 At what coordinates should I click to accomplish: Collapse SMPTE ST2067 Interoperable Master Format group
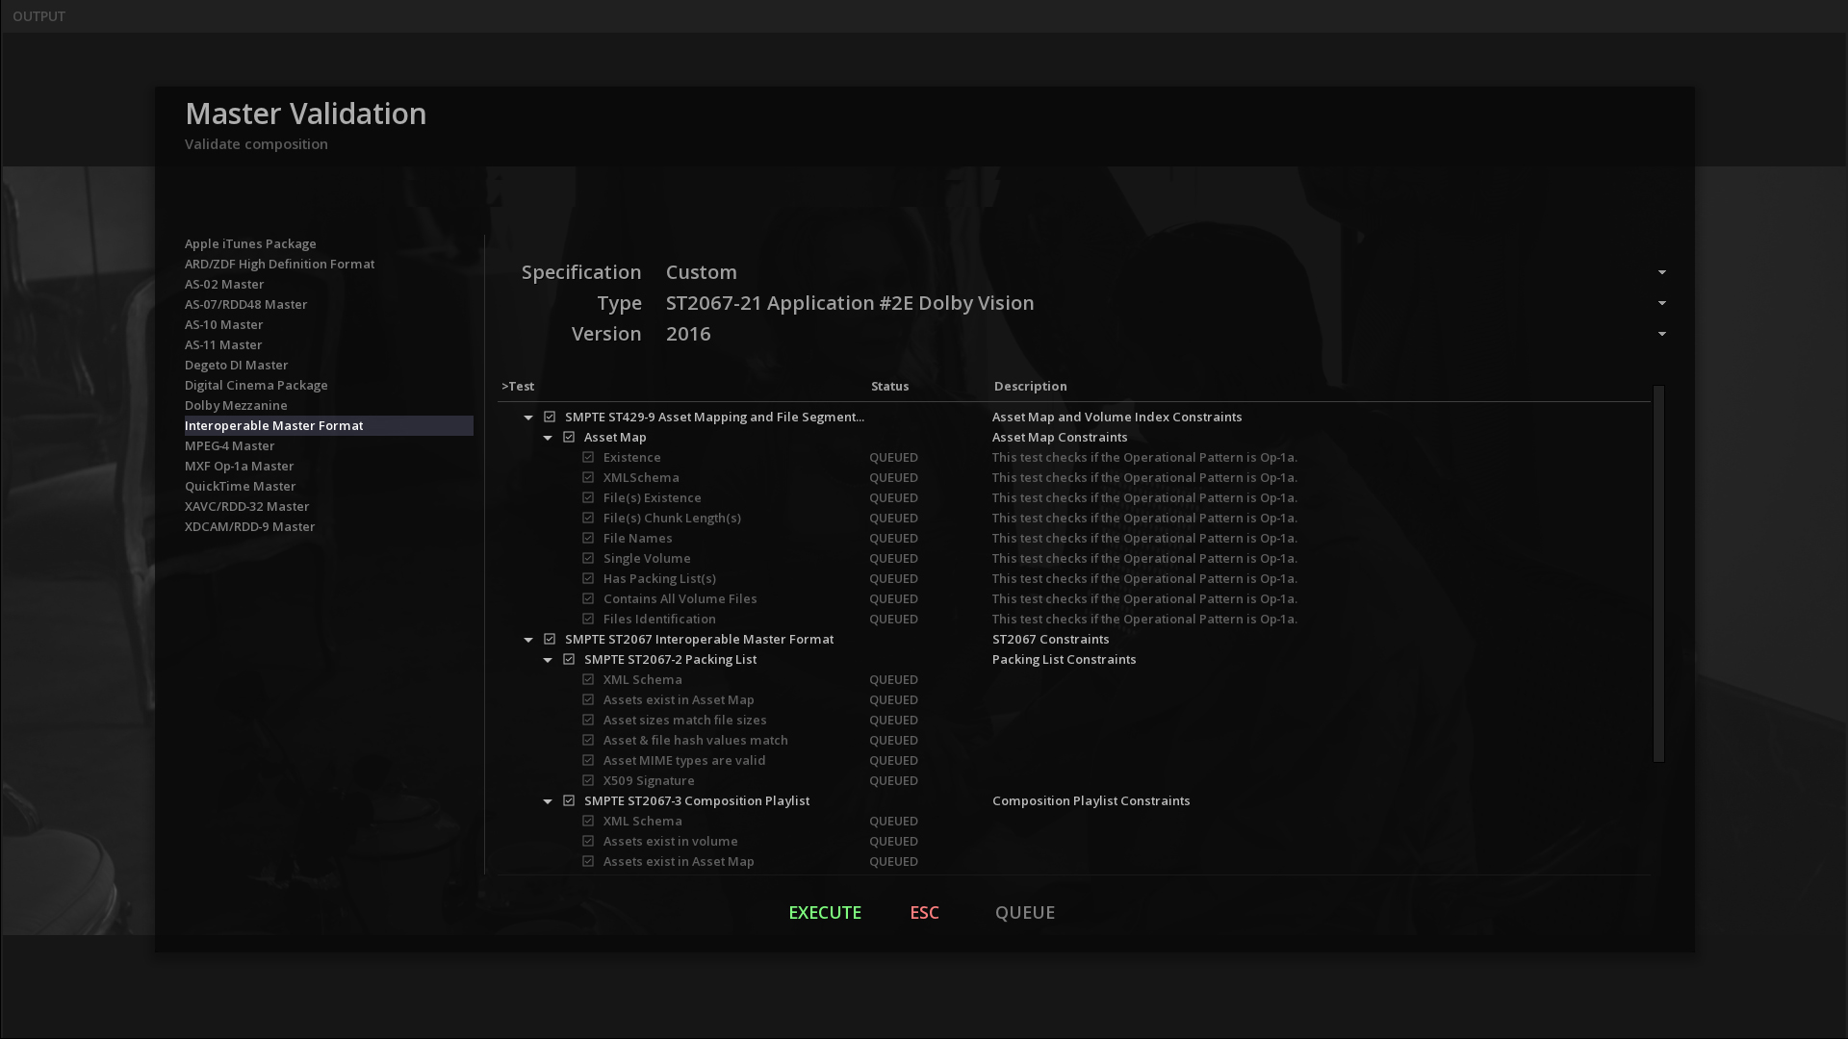click(528, 640)
